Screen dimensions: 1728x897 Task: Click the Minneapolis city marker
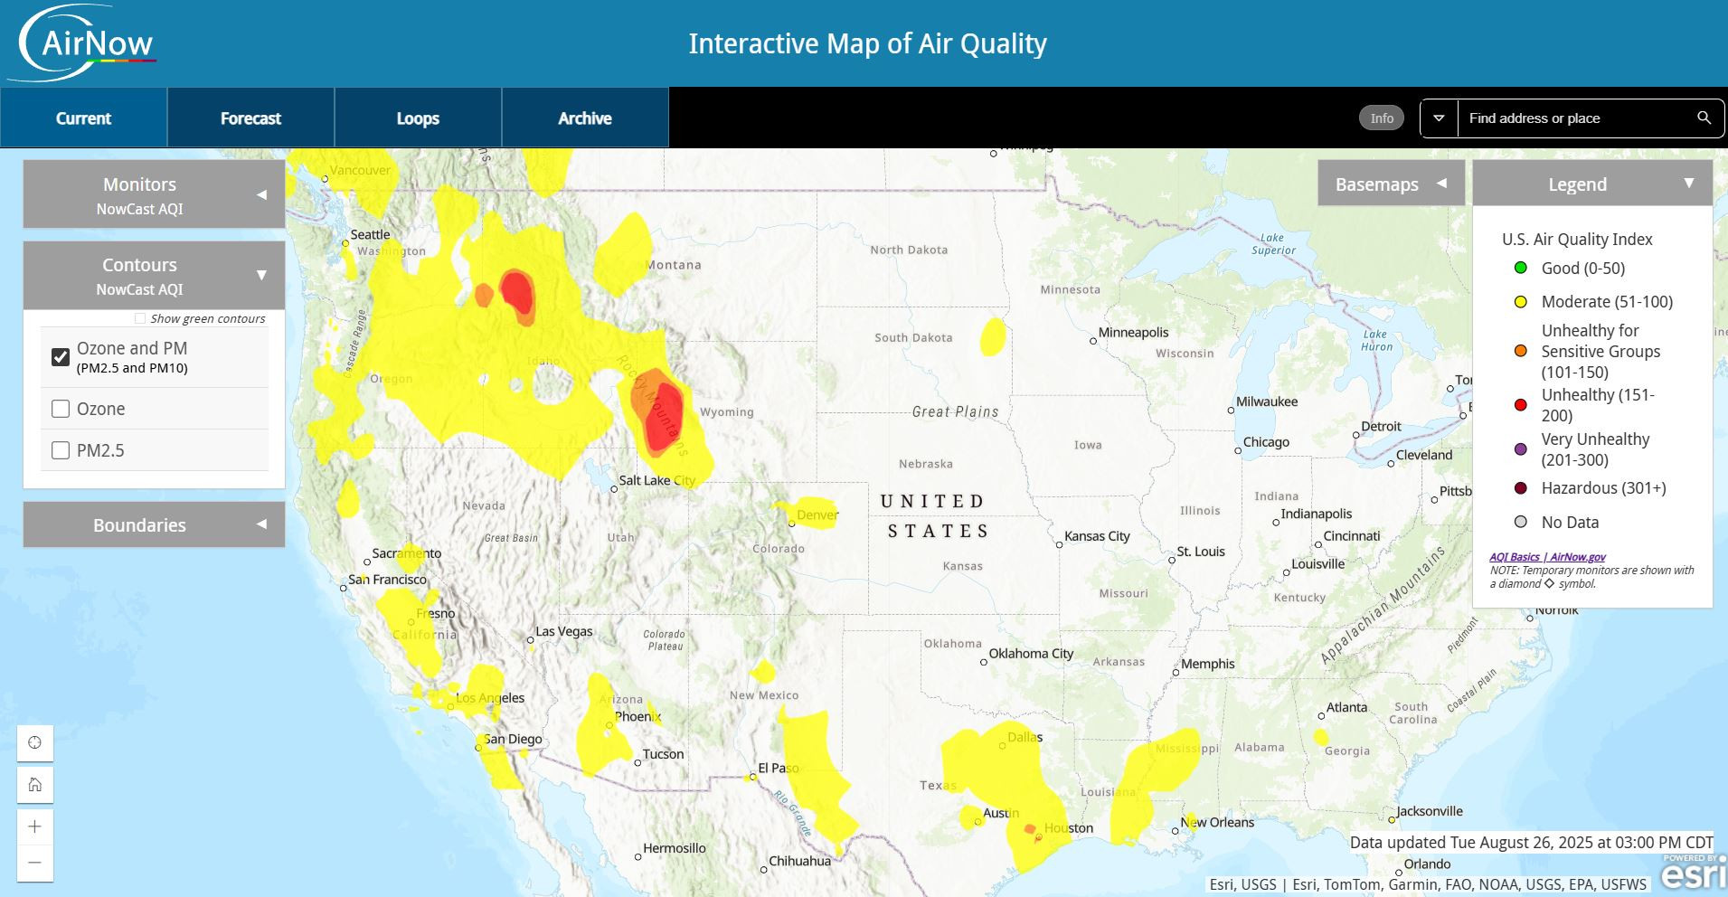click(x=1093, y=342)
